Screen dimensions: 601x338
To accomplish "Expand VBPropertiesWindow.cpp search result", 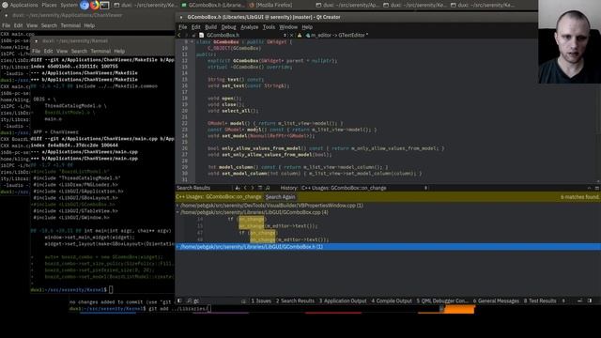I will coord(177,206).
